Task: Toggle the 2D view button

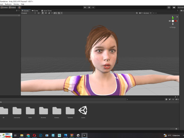Action: (39, 13)
